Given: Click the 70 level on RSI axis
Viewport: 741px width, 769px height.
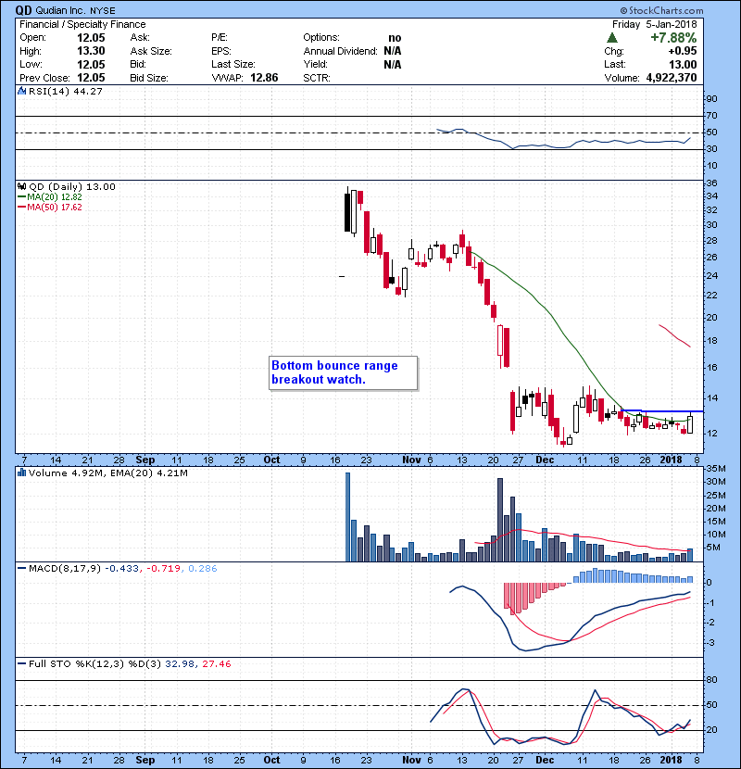Looking at the screenshot, I should click(x=711, y=115).
